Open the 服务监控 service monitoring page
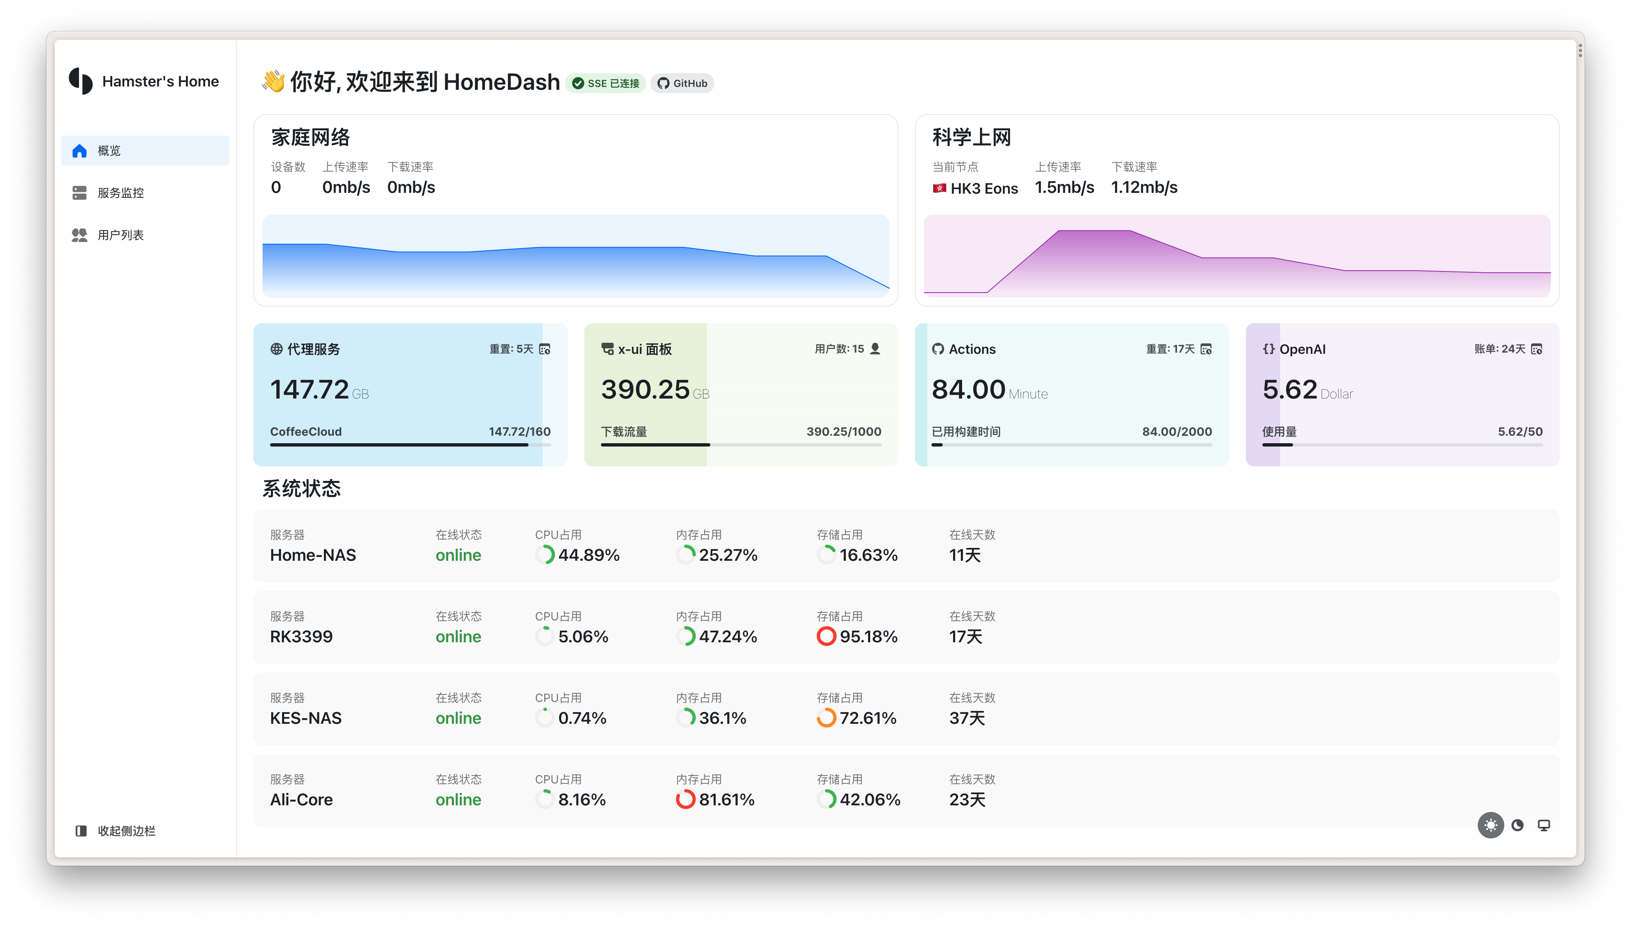 pos(121,193)
